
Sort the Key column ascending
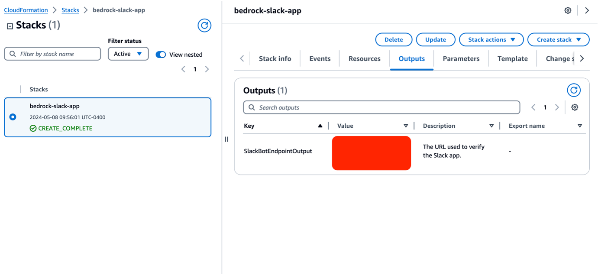click(x=320, y=126)
